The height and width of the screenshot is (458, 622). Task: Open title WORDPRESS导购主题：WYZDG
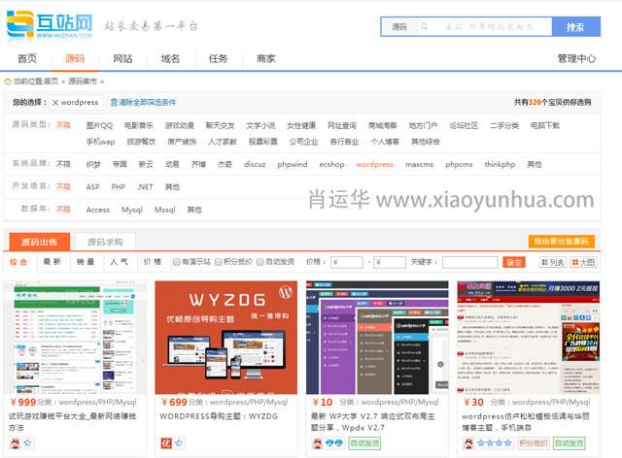219,416
